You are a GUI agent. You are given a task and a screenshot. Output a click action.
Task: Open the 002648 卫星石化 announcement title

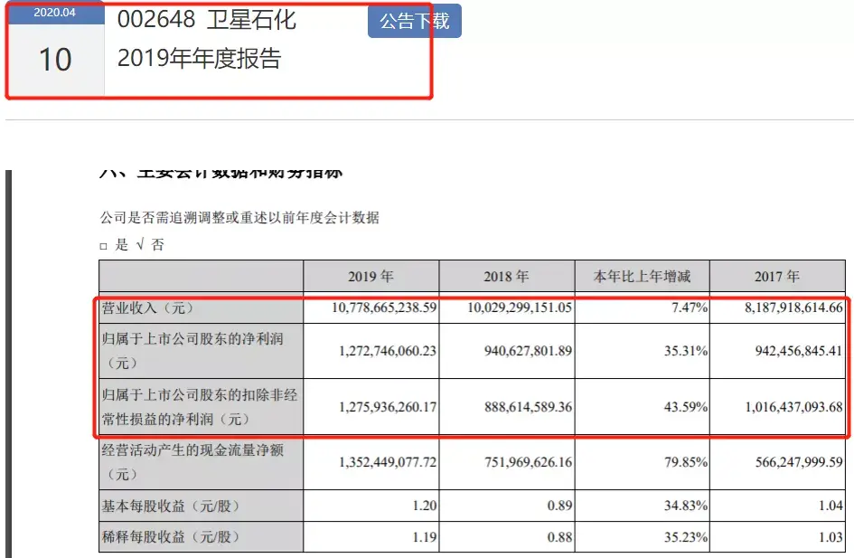[x=206, y=20]
